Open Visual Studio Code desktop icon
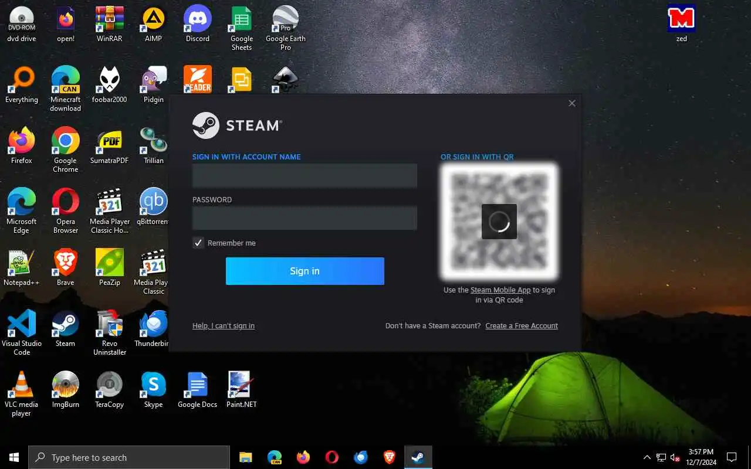 [x=22, y=333]
